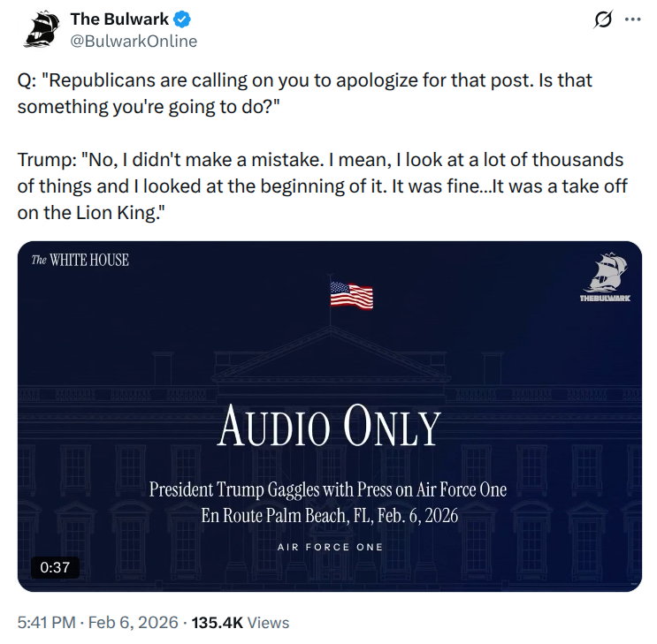657x644 pixels.
Task: Click the reporter's question text about apologizing
Action: click(304, 92)
